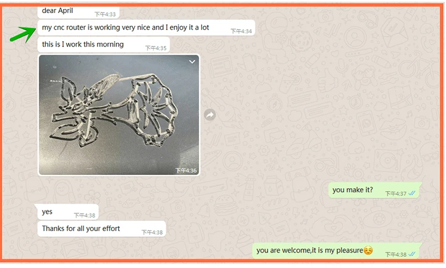
Task: Click 'you are welcome,it is my pleasure' message
Action: coord(336,251)
